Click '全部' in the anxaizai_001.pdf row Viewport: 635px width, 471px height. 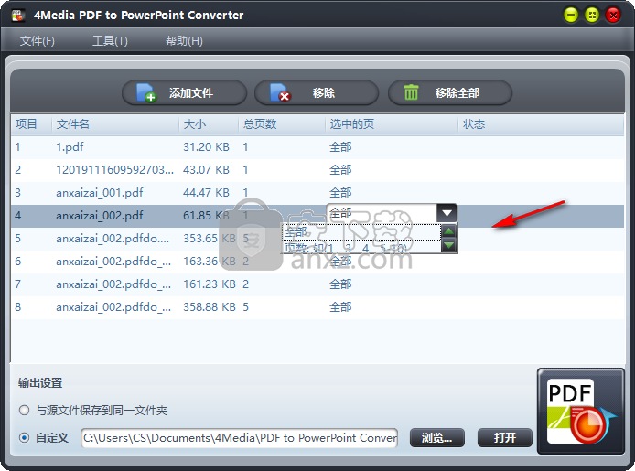(x=340, y=193)
